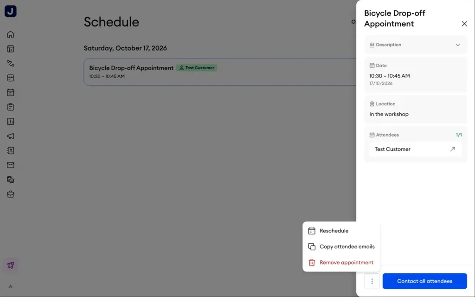The width and height of the screenshot is (475, 297).
Task: Open the winding path workflow icon
Action: click(11, 63)
